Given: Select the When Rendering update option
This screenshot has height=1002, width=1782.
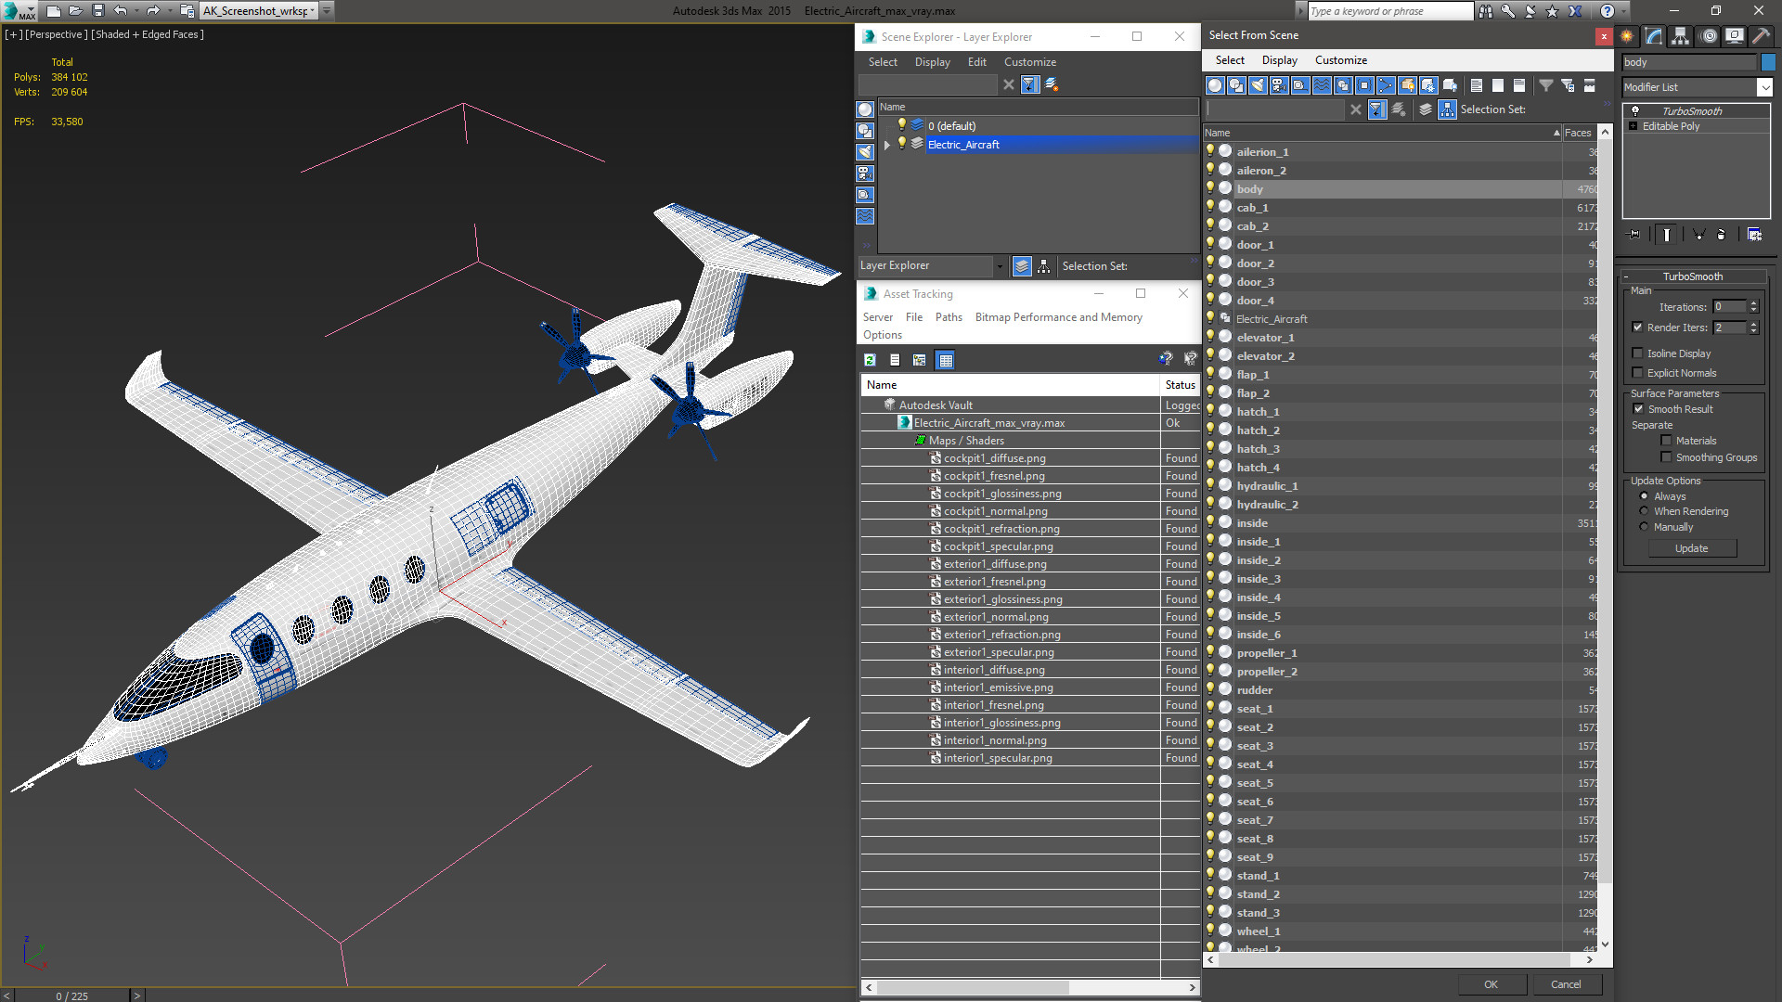Looking at the screenshot, I should pyautogui.click(x=1645, y=511).
